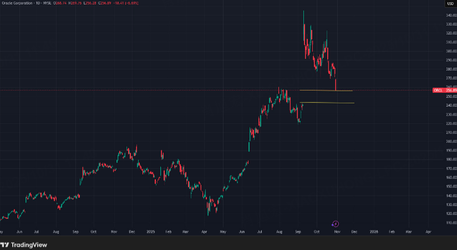The image size is (457, 250).
Task: Click the 110.00 price scale label
Action: [x=450, y=222]
